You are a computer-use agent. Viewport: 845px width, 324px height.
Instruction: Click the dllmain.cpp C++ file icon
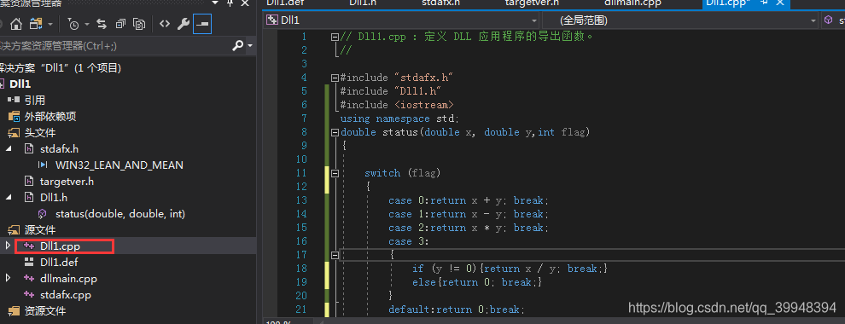(30, 279)
